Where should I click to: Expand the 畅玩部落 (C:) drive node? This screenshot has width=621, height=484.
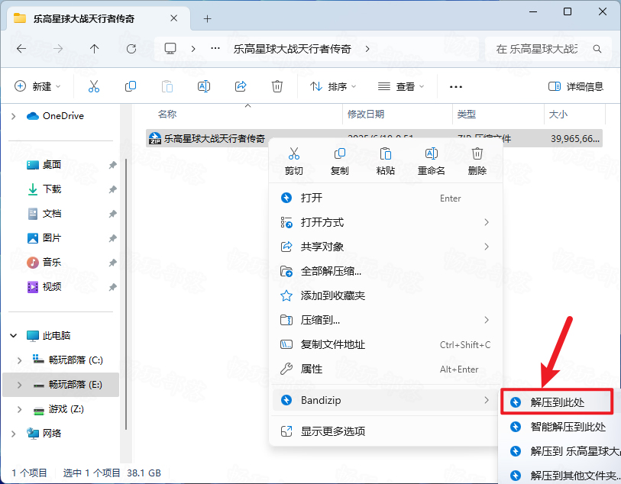[19, 360]
